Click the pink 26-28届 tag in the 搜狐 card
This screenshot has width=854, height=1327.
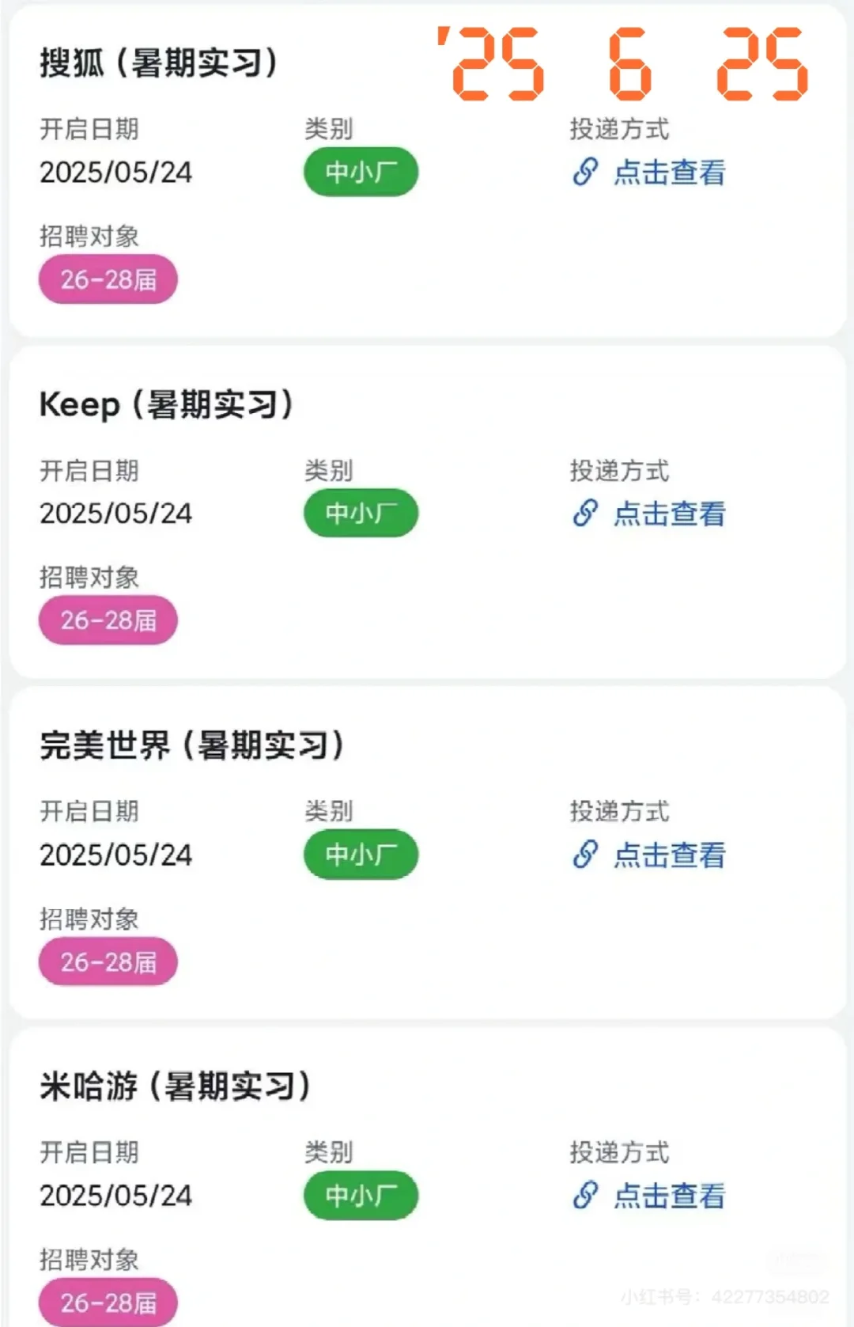[108, 279]
